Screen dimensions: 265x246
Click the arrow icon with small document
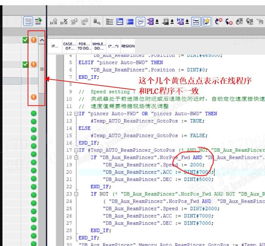tap(239, 21)
